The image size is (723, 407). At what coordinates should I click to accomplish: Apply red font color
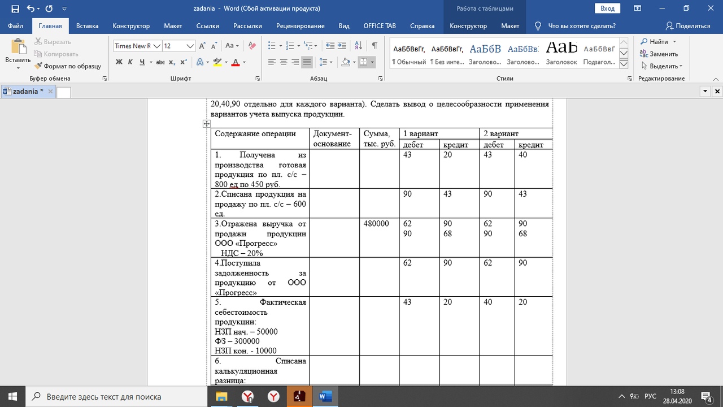[236, 62]
